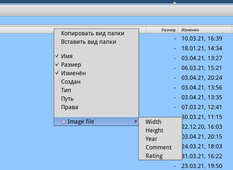The height and width of the screenshot is (170, 233).
Task: Click the date 03.04.21, 13:35
Action: pyautogui.click(x=202, y=97)
